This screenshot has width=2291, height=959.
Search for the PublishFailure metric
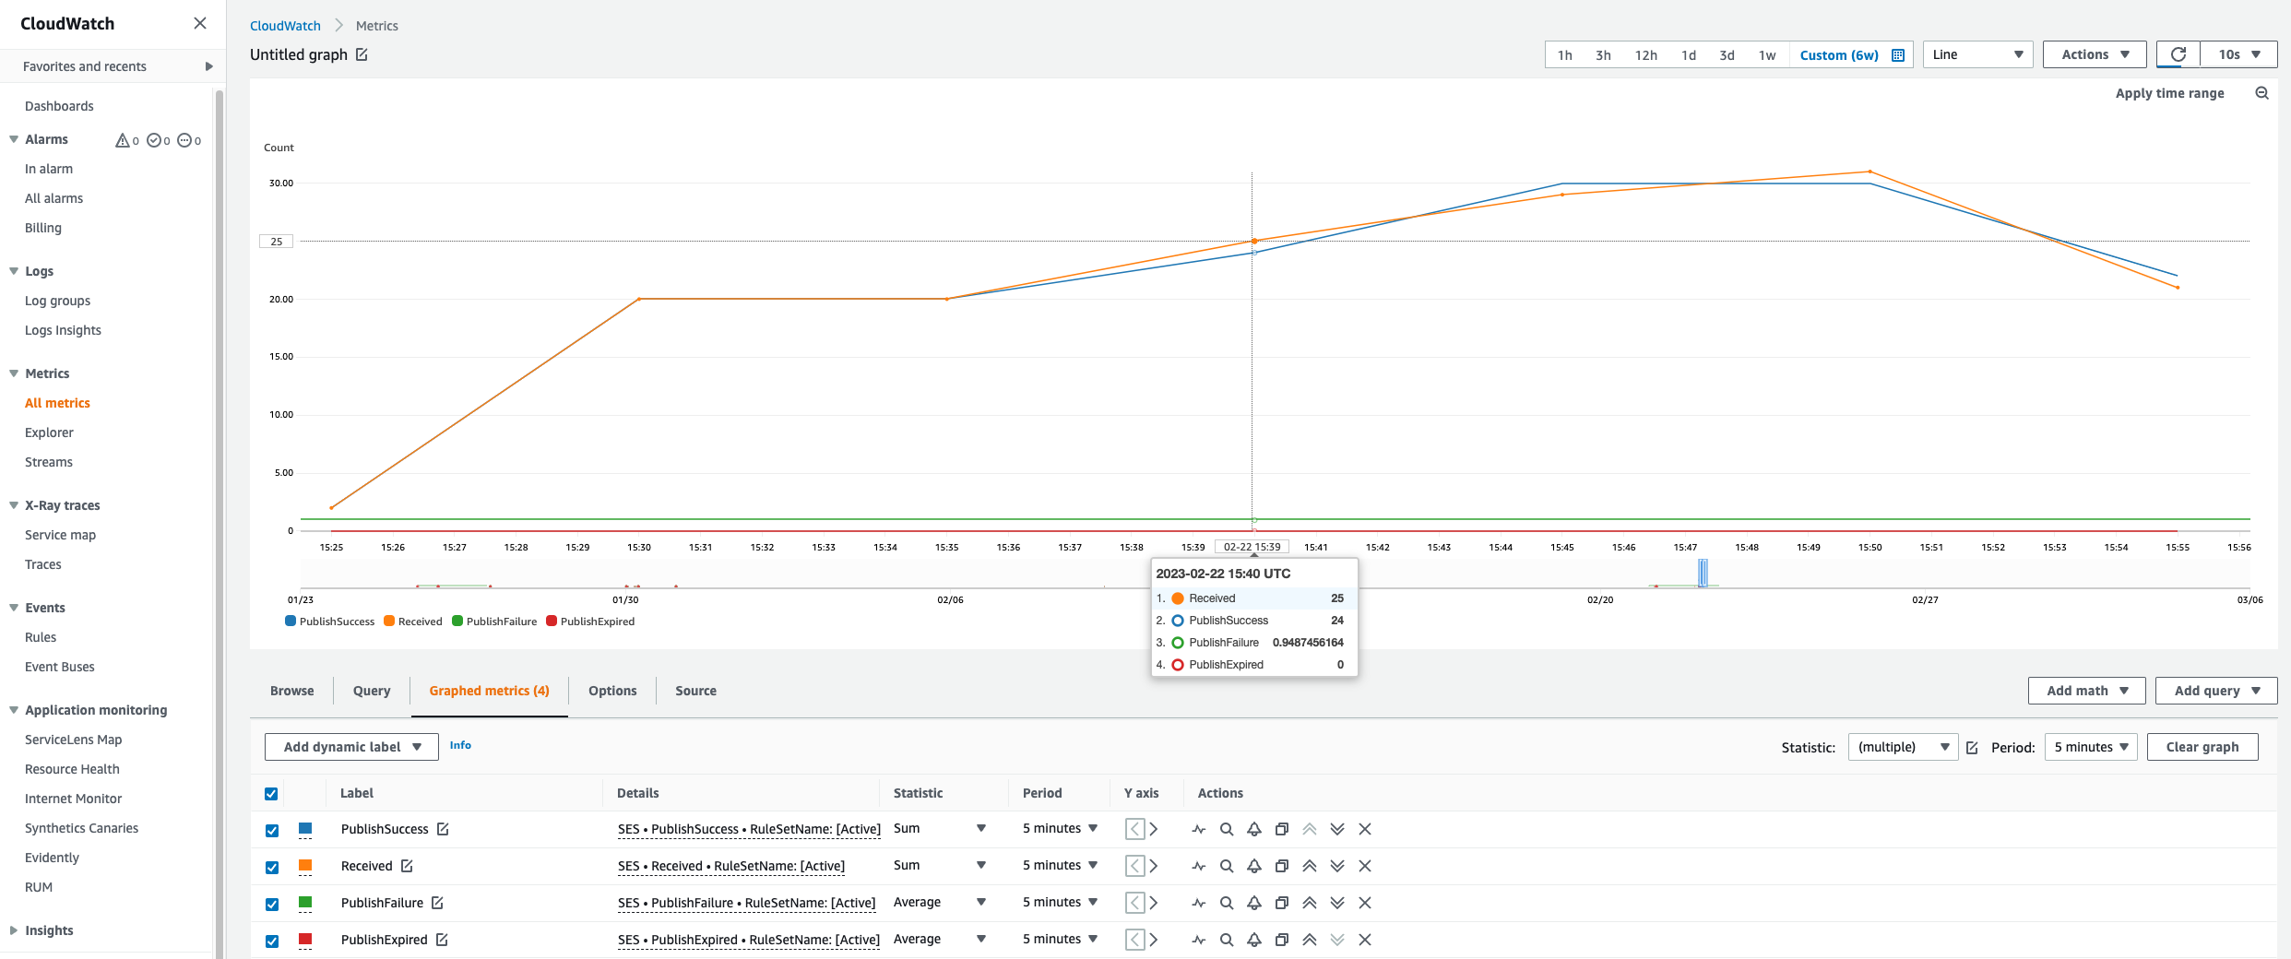(x=1227, y=903)
